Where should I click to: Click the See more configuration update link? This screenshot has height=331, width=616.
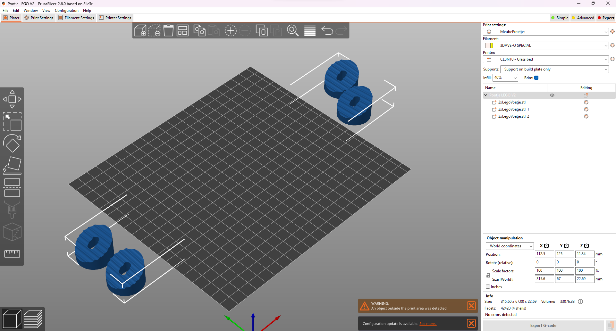click(x=428, y=324)
